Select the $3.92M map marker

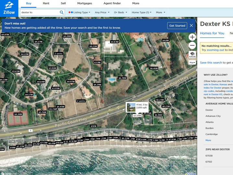coord(52,68)
